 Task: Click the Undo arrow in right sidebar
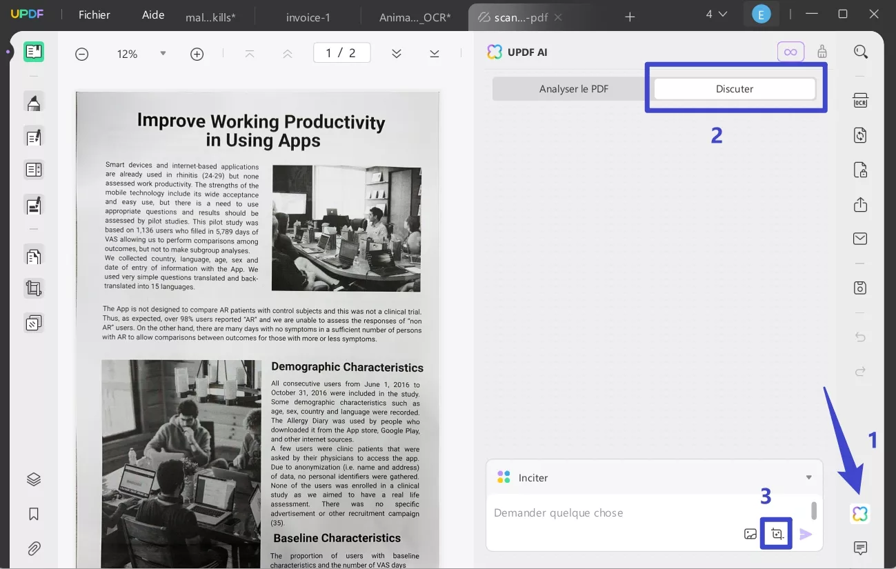(x=860, y=337)
